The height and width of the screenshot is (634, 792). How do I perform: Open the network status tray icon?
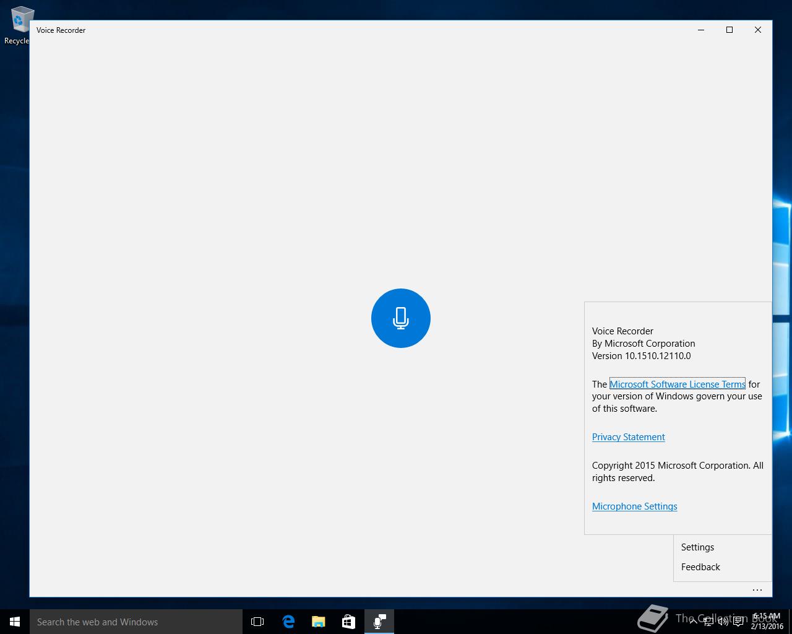708,622
